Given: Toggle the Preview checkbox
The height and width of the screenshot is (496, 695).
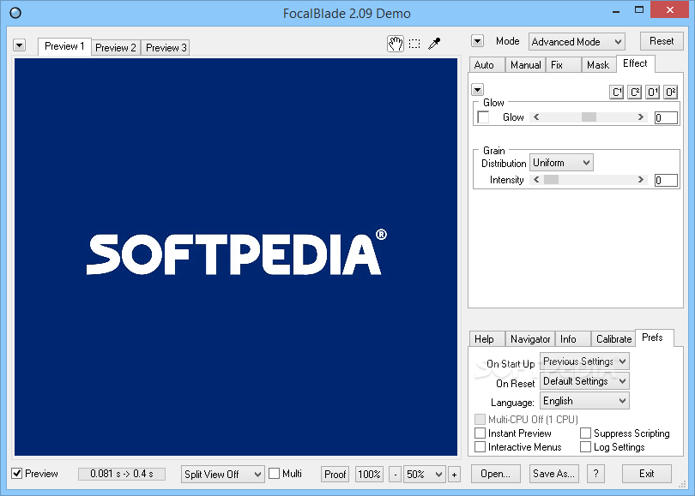Looking at the screenshot, I should [17, 474].
